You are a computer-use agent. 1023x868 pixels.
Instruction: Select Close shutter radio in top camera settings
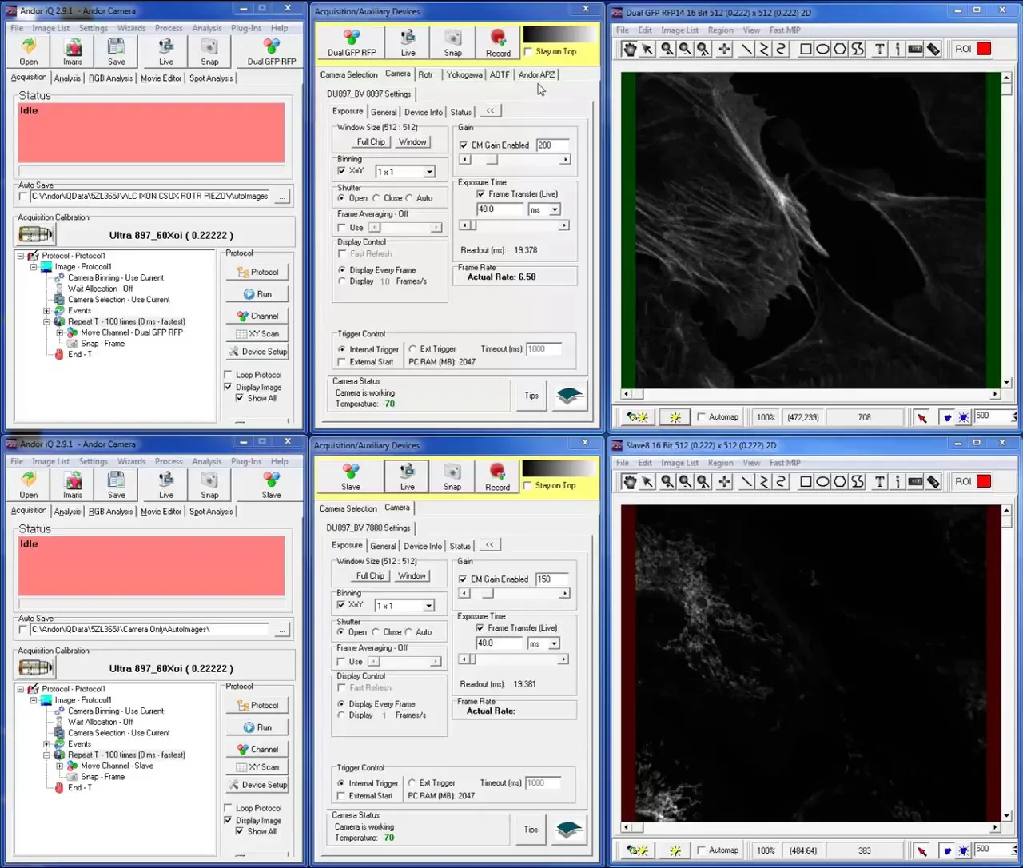(x=376, y=198)
